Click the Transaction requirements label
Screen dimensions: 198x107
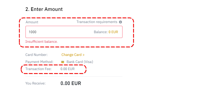pos(97,22)
